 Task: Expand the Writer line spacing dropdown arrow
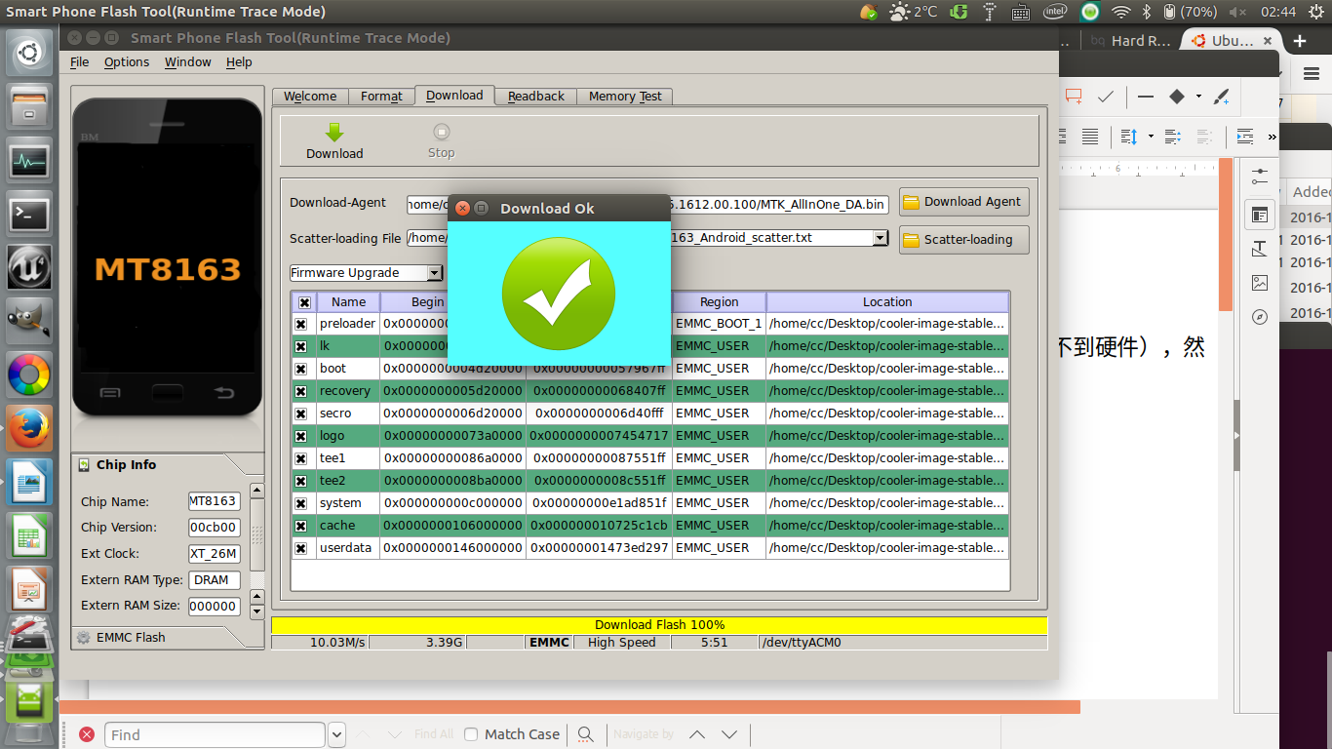tap(1151, 136)
